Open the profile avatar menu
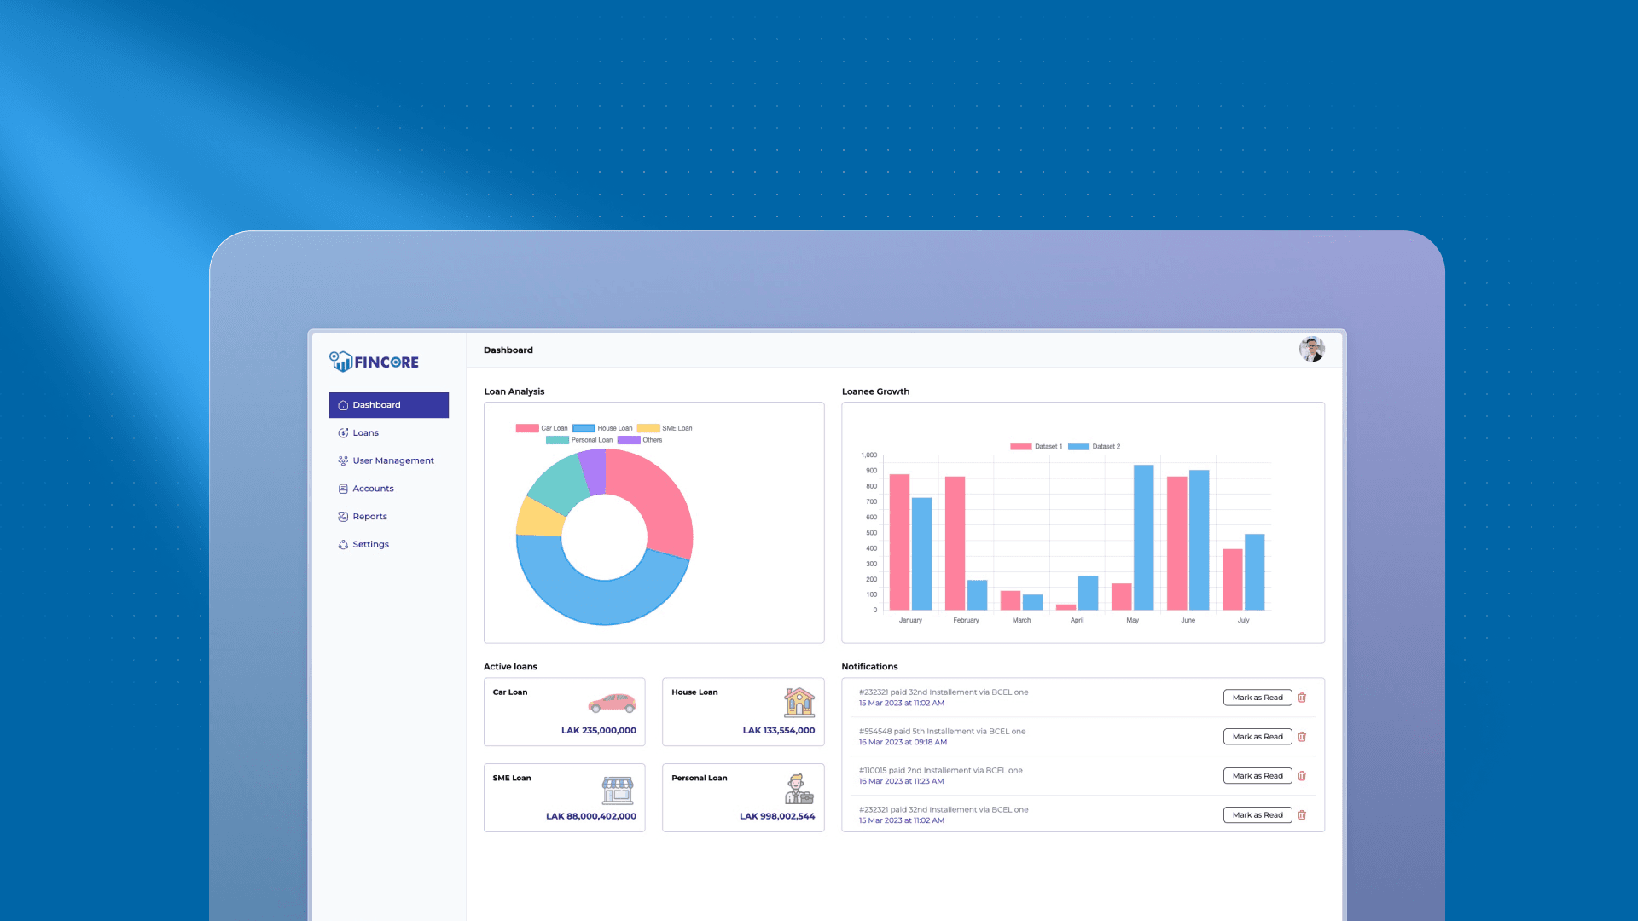Image resolution: width=1638 pixels, height=921 pixels. (1311, 350)
